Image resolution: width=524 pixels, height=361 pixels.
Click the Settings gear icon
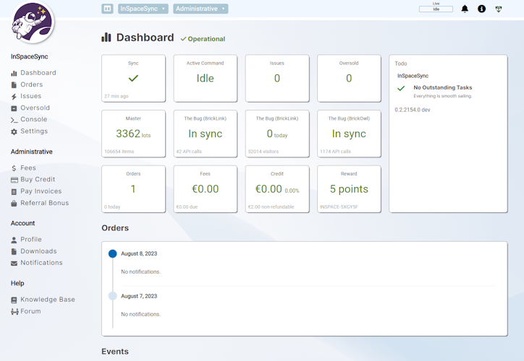(14, 131)
